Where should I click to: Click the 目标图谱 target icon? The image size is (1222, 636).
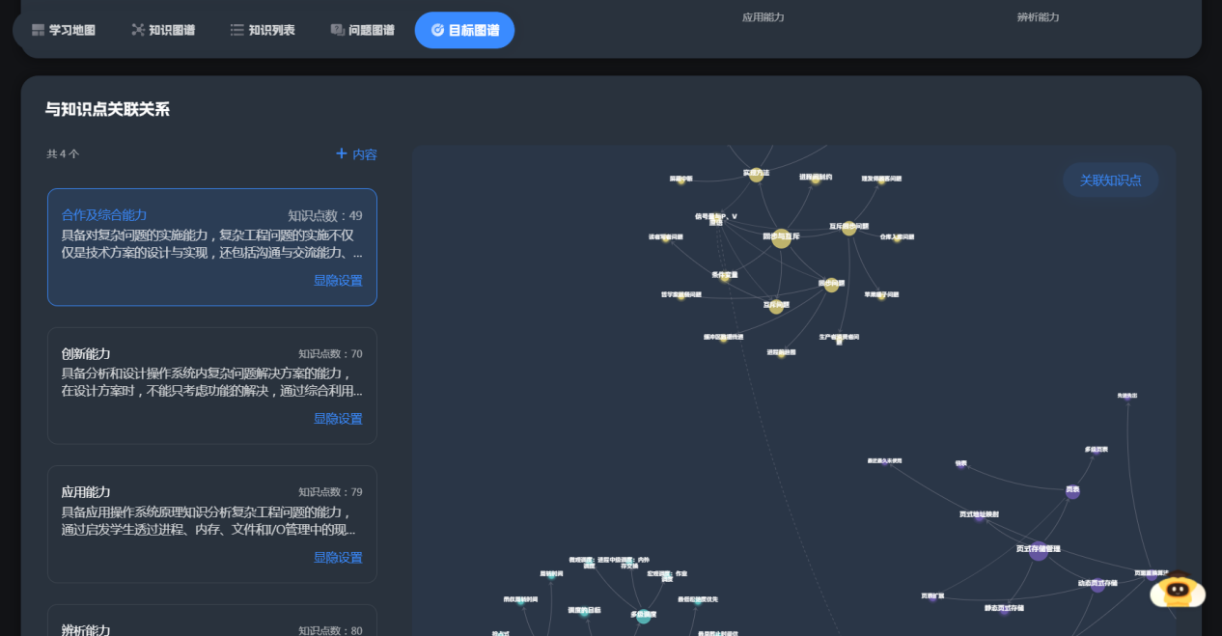[437, 30]
